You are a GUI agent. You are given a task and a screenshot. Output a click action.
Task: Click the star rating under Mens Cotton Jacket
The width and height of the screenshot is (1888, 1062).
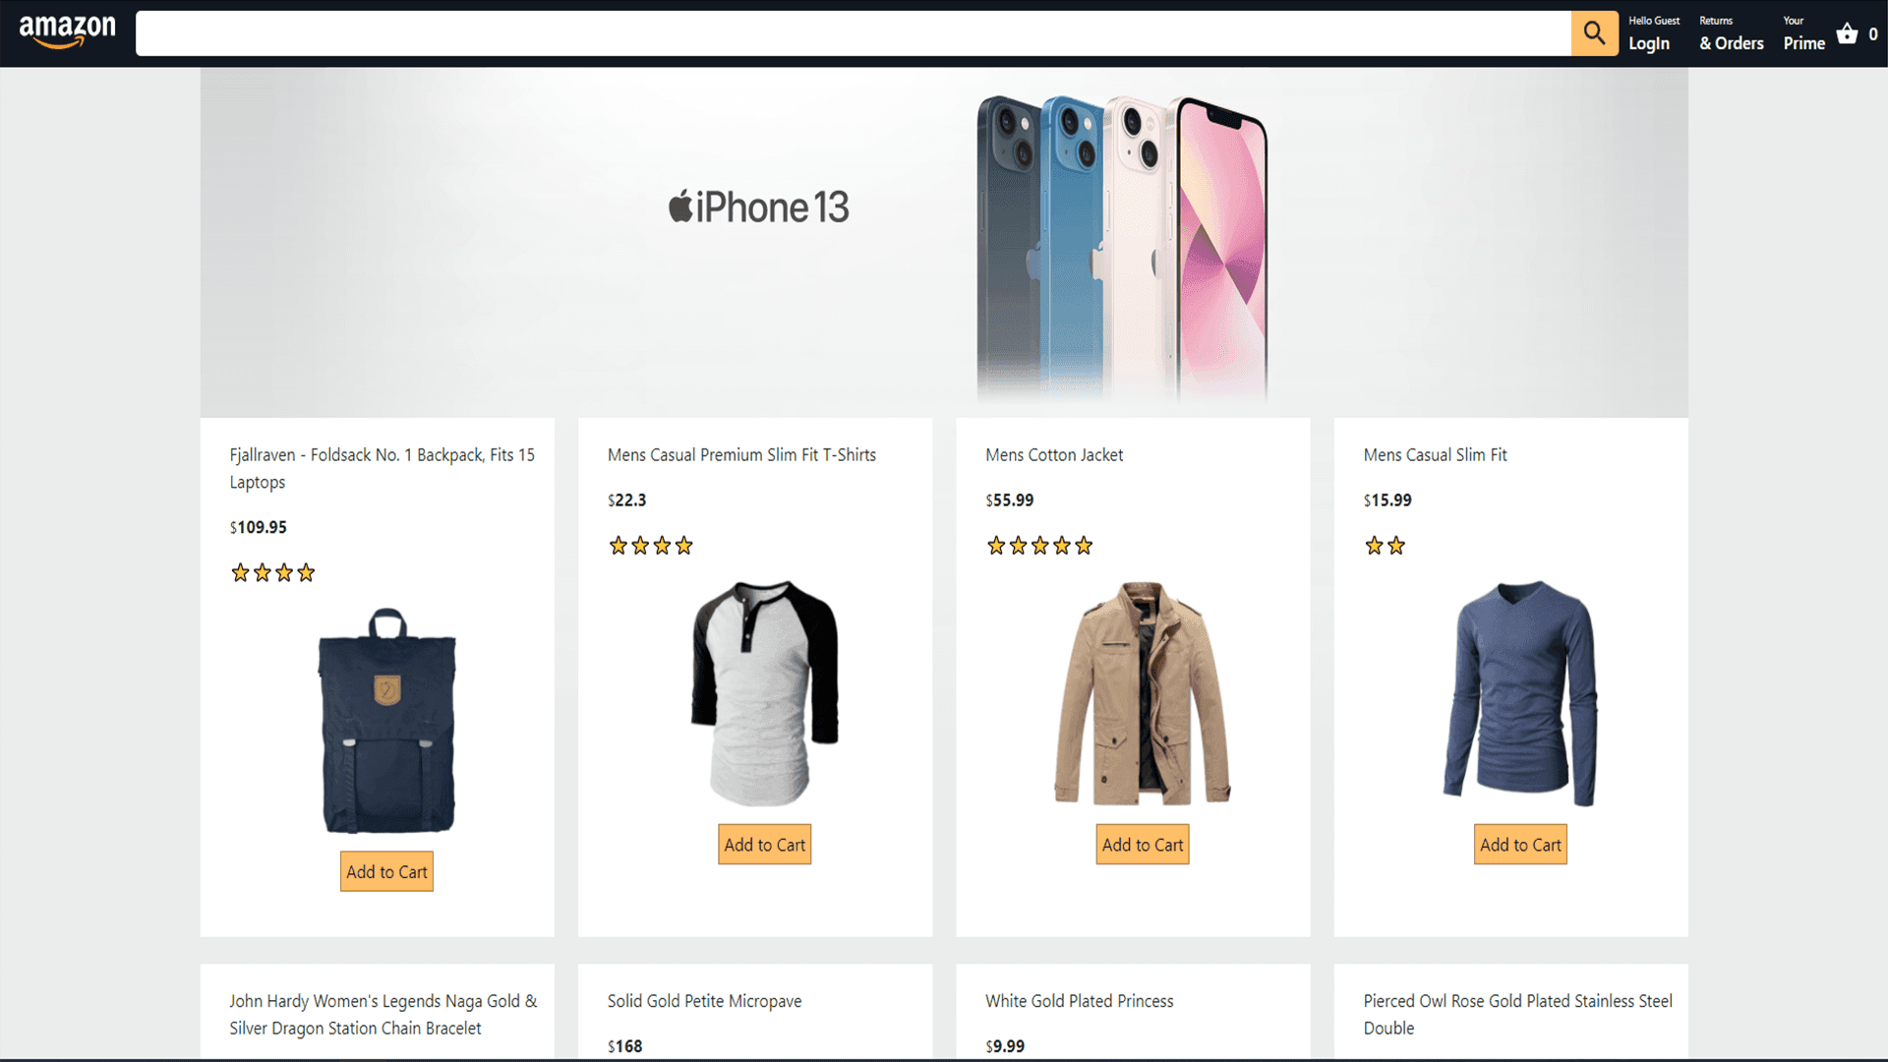[1039, 546]
